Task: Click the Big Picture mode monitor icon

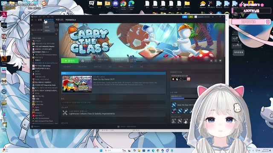Action: tap(213, 17)
